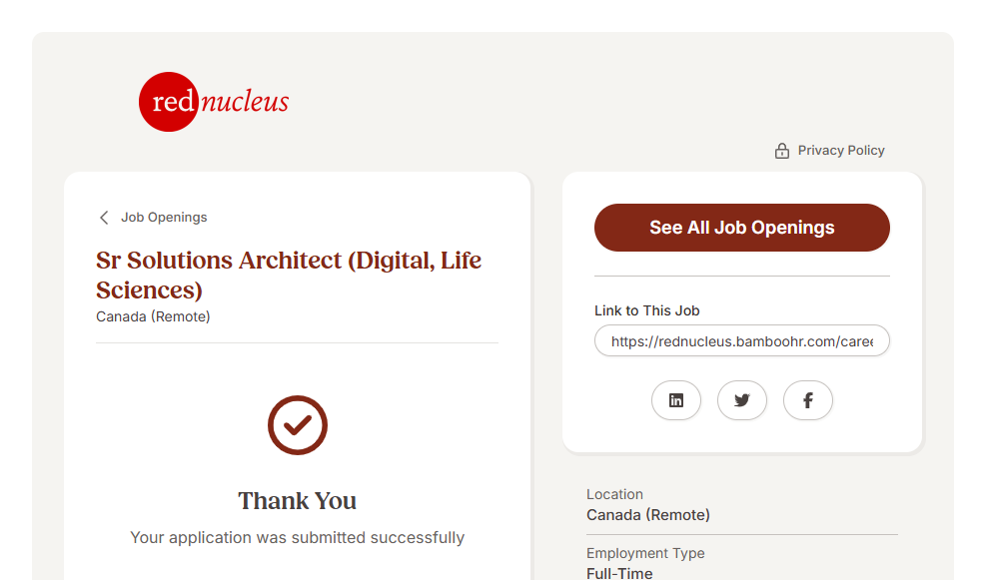The height and width of the screenshot is (580, 986).
Task: Click the Red Nucleus logo
Action: point(214,102)
